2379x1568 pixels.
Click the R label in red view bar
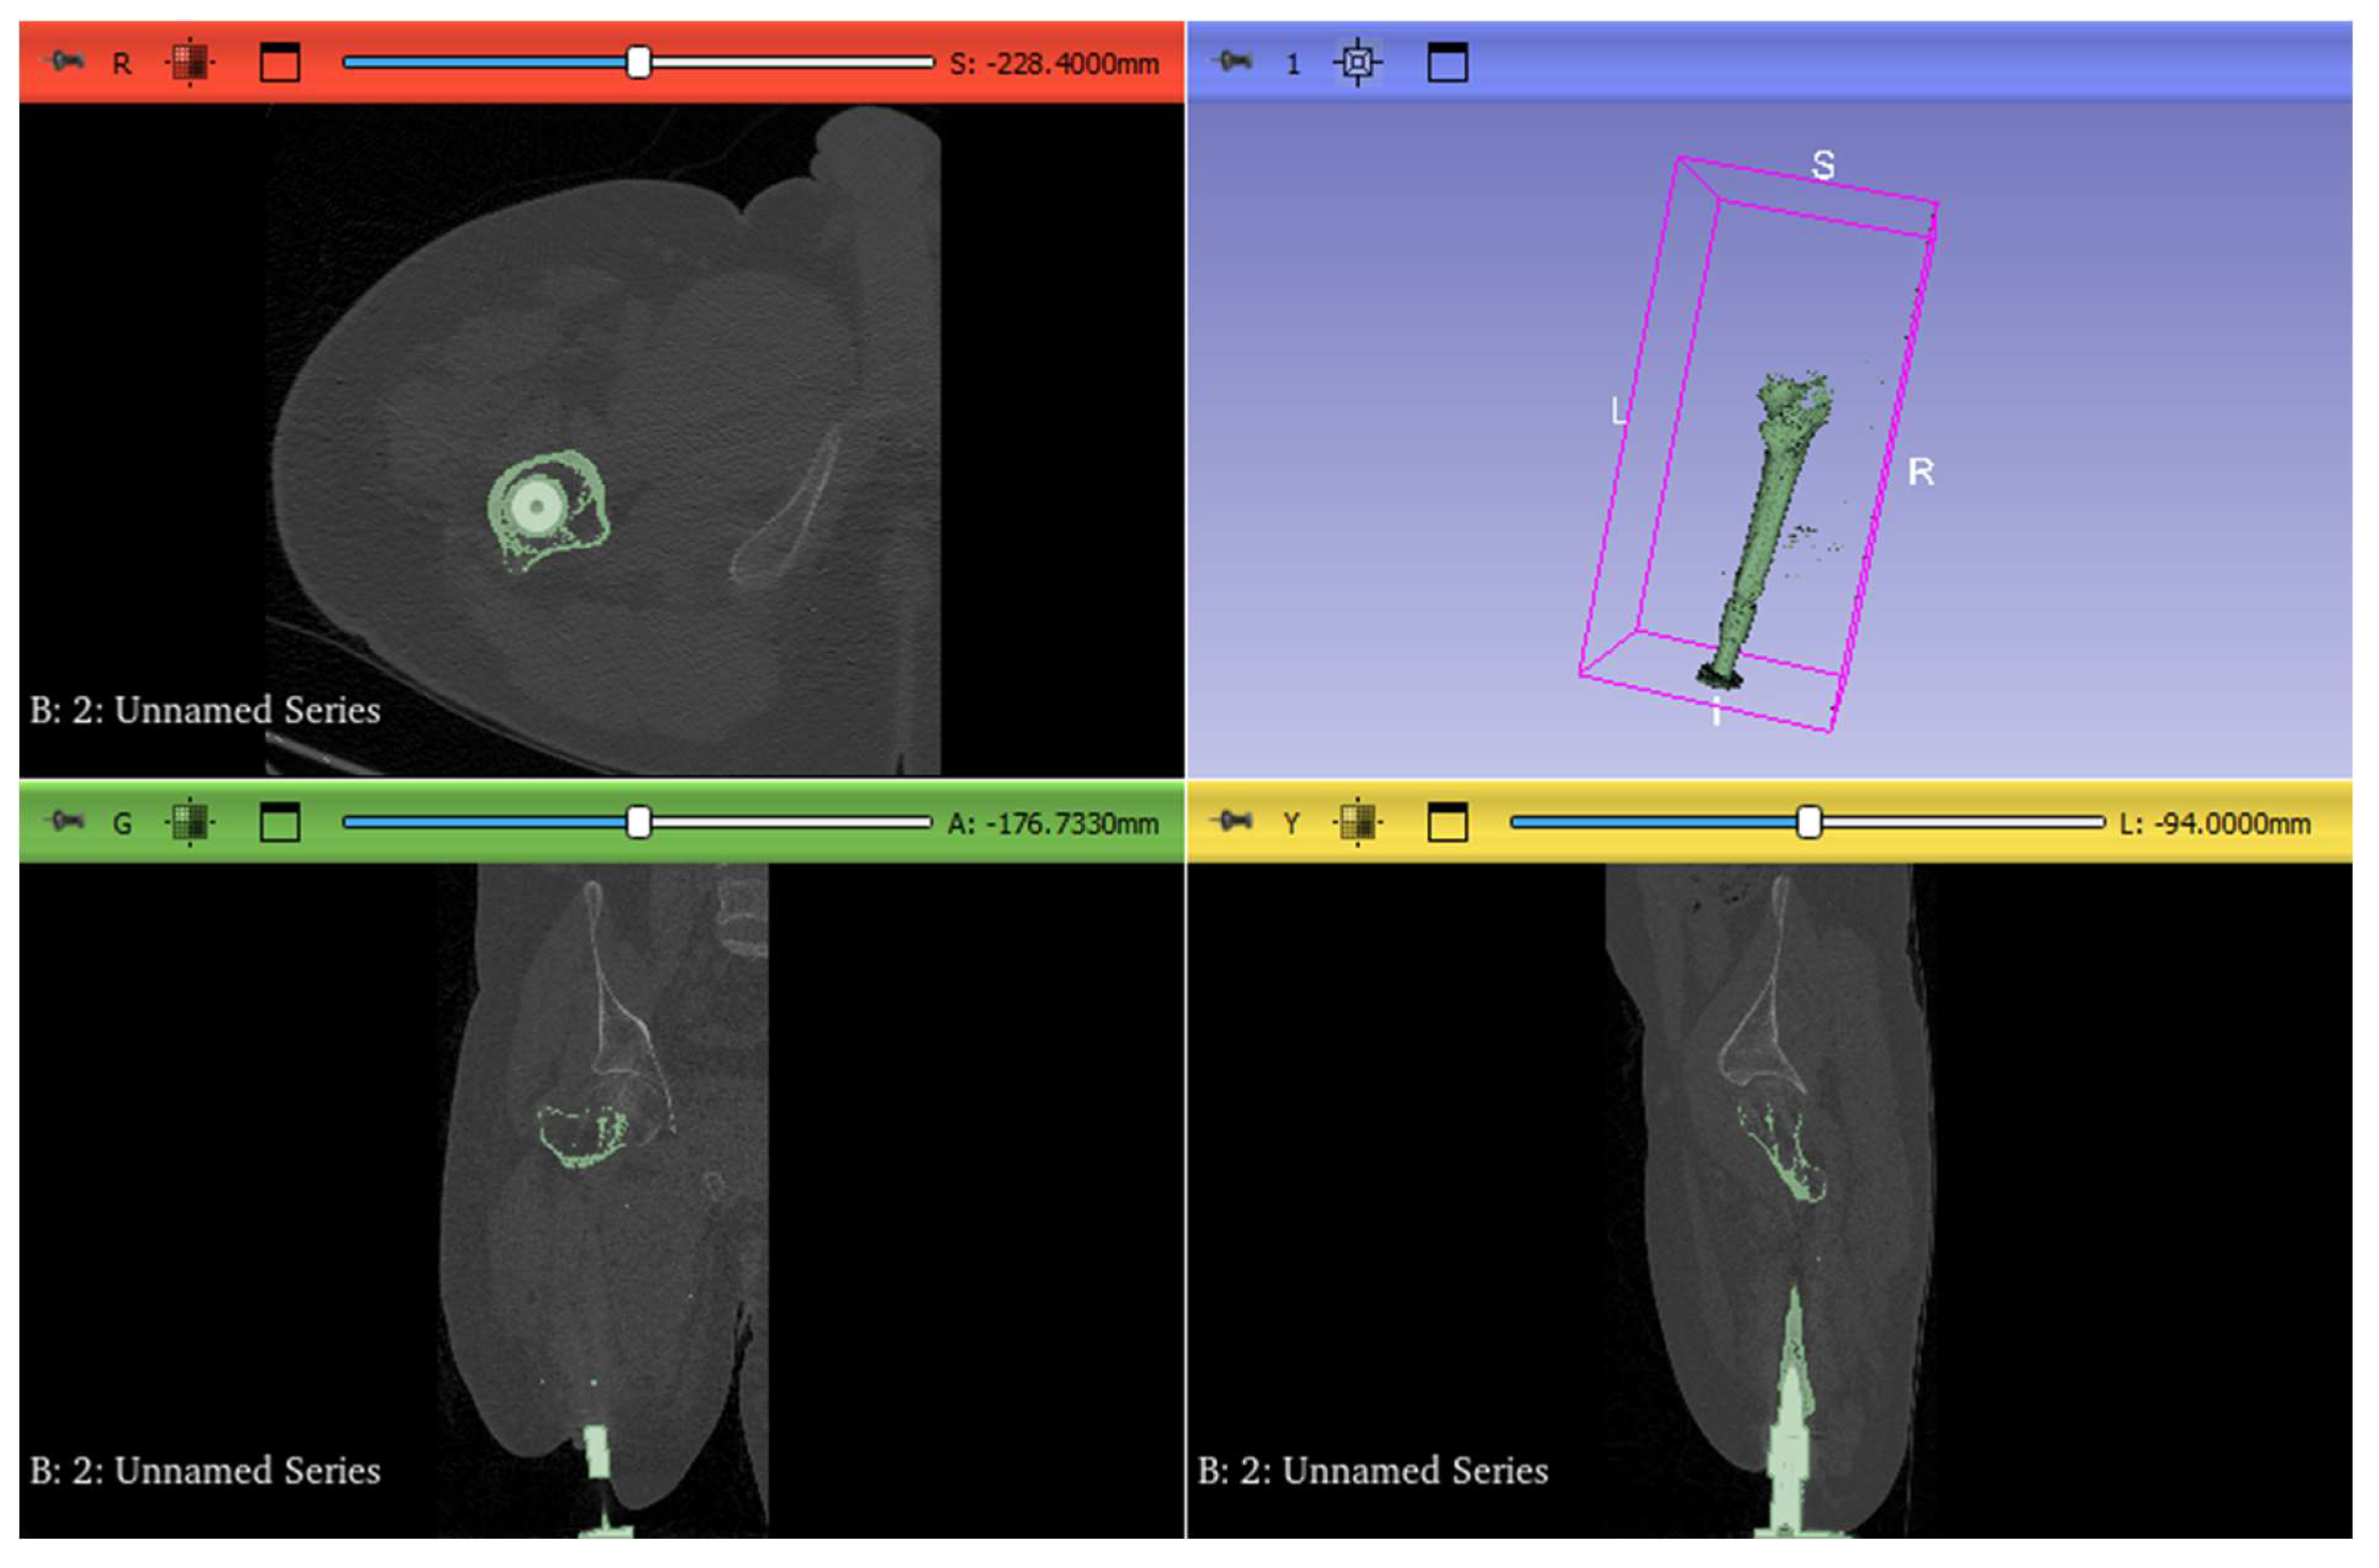click(x=121, y=64)
